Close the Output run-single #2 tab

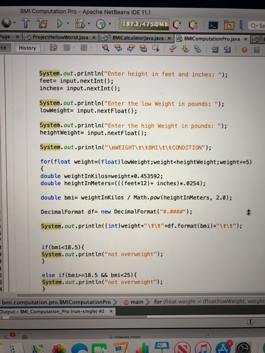(111, 311)
